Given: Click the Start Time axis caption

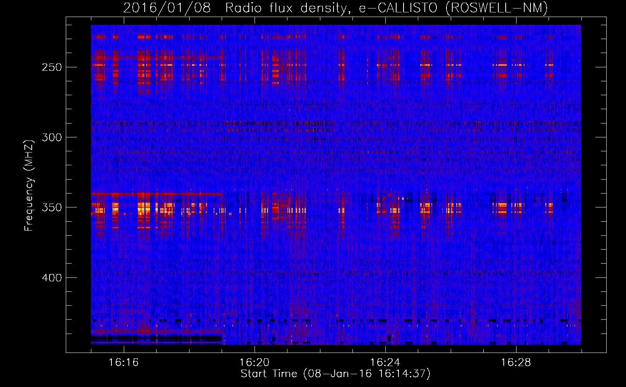Looking at the screenshot, I should click(335, 374).
